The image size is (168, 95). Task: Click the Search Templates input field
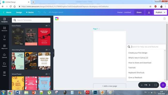pos(31,20)
